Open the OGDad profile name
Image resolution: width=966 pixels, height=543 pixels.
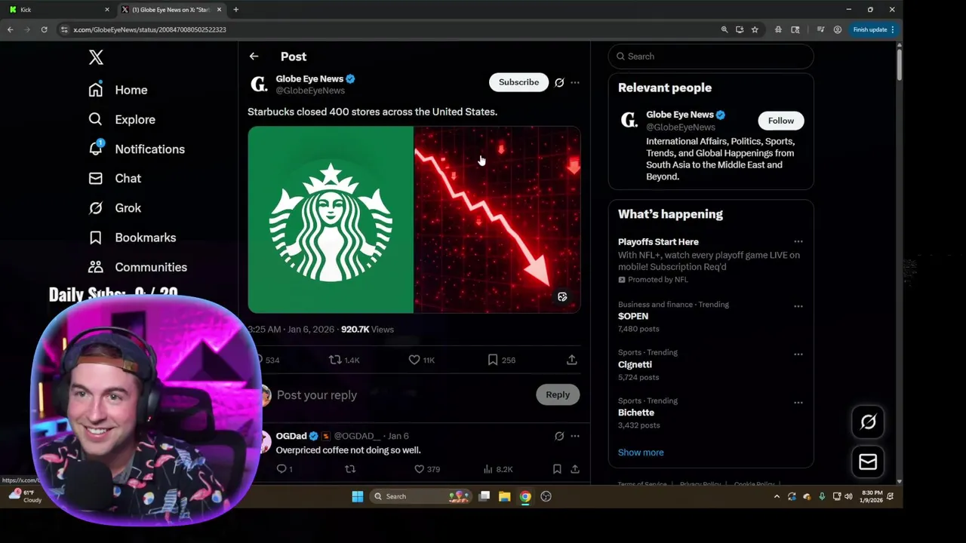(291, 436)
